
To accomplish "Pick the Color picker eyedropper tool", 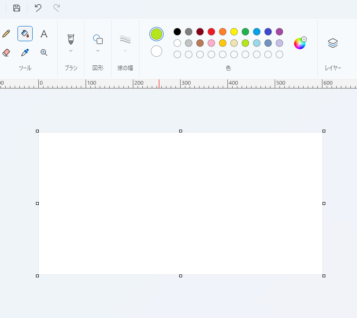I will (25, 53).
